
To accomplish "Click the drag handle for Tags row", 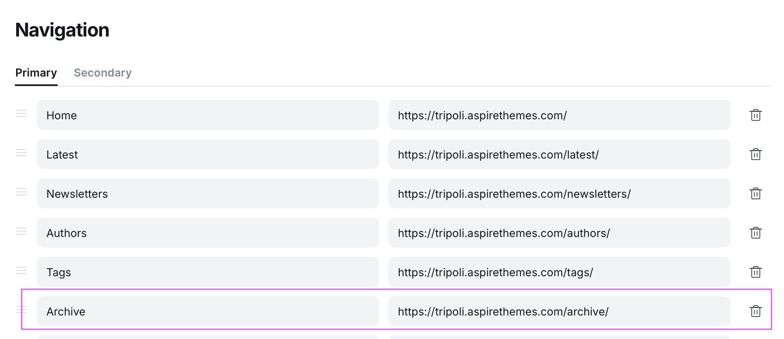I will tap(21, 270).
